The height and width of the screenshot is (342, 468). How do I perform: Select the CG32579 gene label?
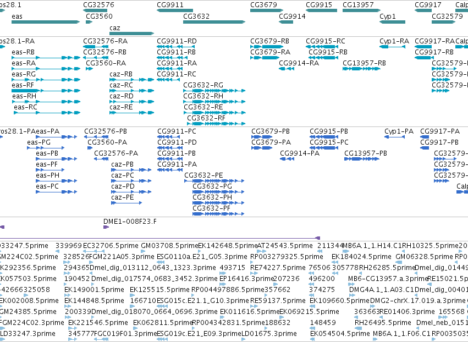[447, 16]
